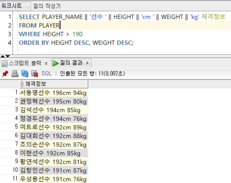Select cell 우성용선수 191cm 76kg
The height and width of the screenshot is (183, 231).
(x=54, y=179)
